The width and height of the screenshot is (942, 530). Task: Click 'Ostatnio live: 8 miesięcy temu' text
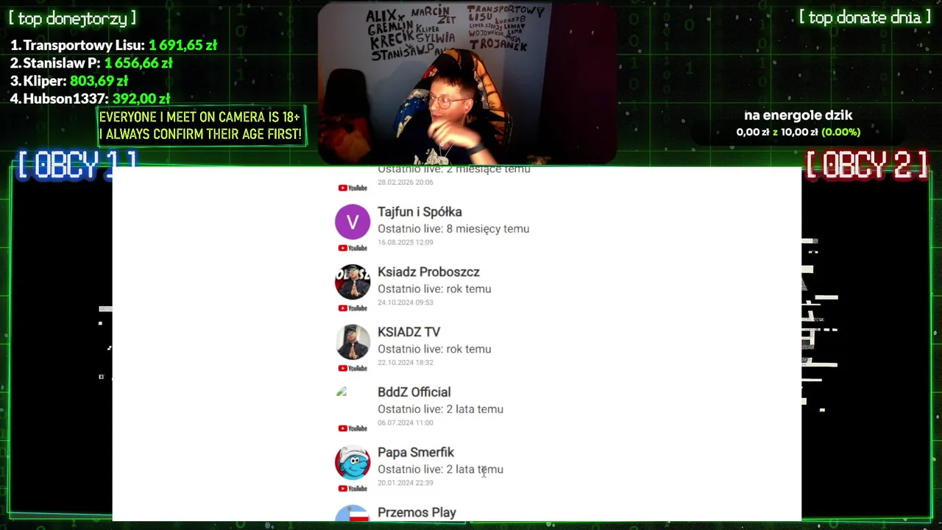point(453,229)
